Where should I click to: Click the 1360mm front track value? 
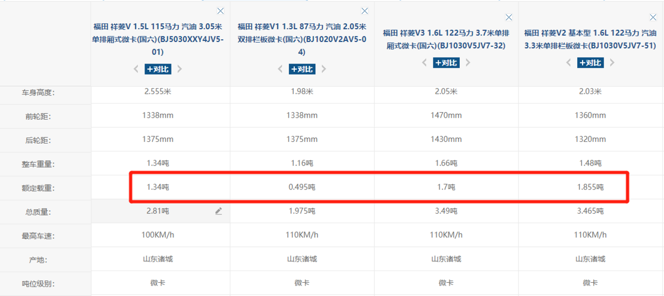[591, 115]
